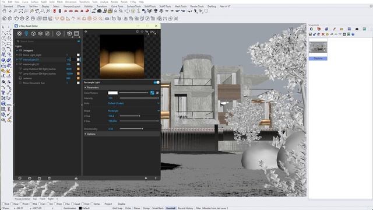Viewport: 373px width, 210px height.
Task: Click the SmartTrack status bar button
Action: point(158,208)
